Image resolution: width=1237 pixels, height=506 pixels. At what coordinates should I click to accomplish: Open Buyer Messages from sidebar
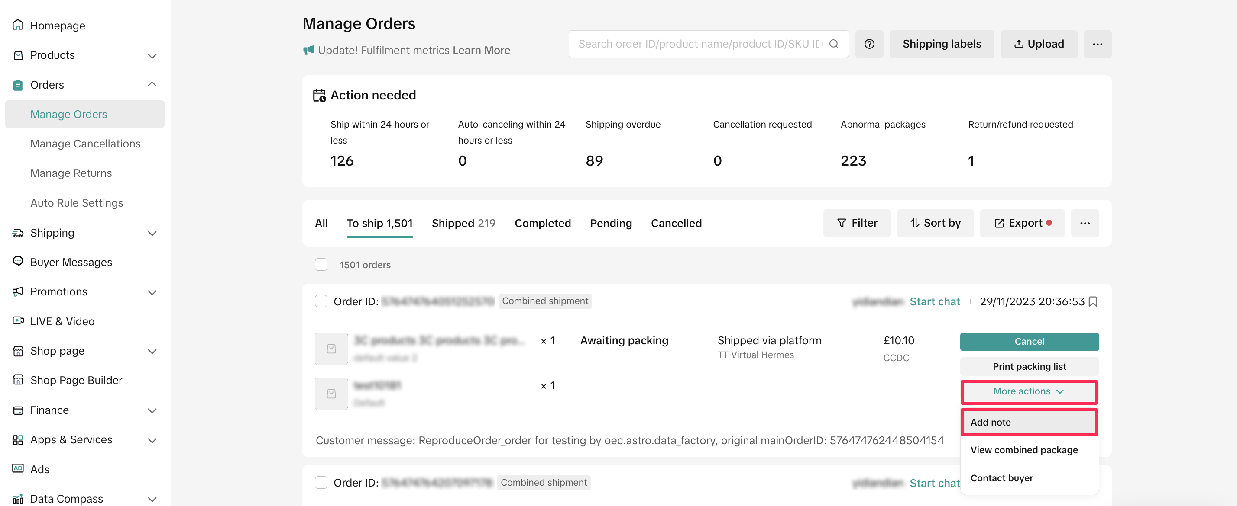[71, 262]
